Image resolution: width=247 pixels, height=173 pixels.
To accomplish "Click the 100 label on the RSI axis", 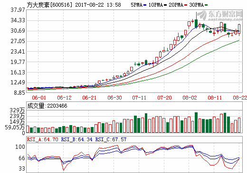I will pyautogui.click(x=20, y=147).
